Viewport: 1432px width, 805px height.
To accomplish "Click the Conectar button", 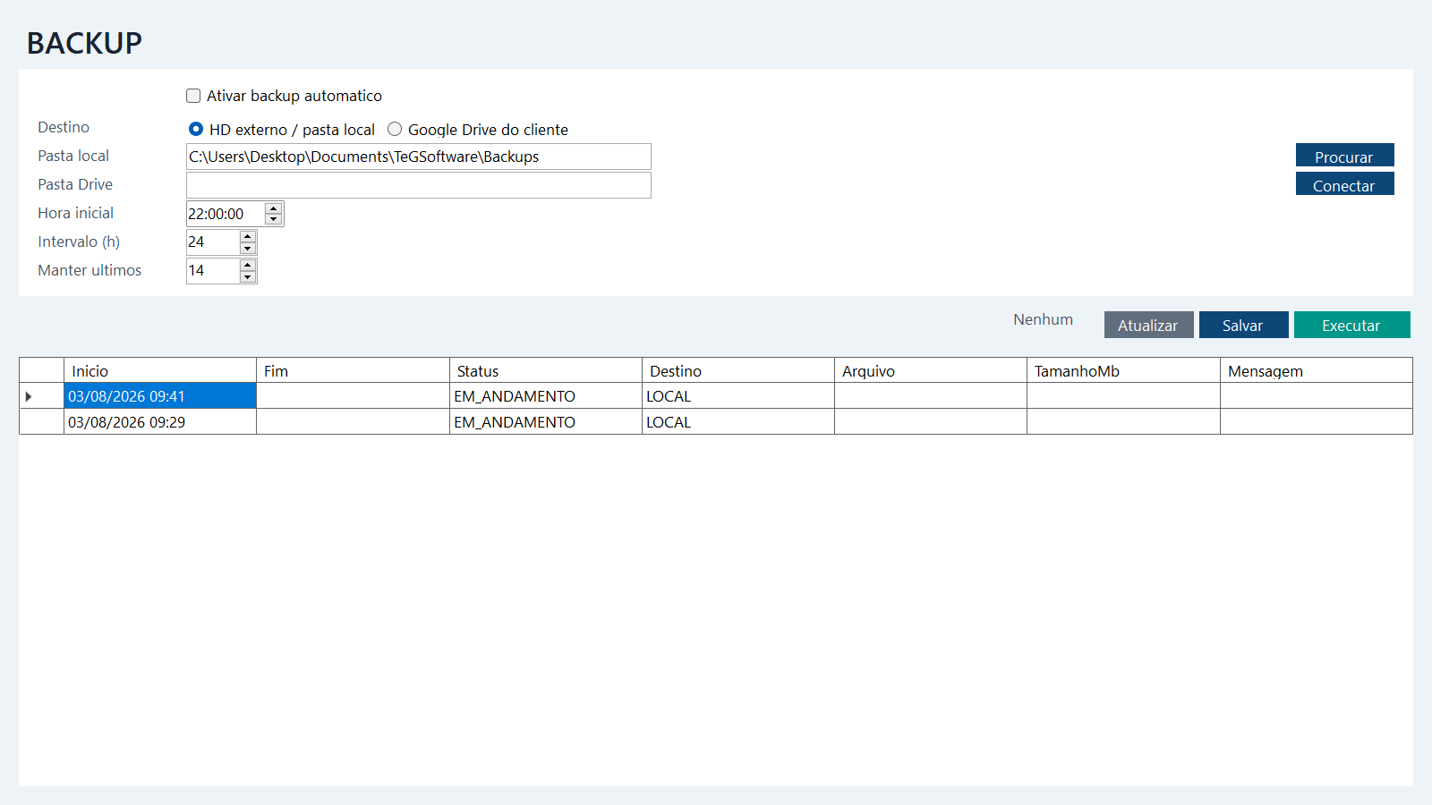I will (x=1344, y=184).
